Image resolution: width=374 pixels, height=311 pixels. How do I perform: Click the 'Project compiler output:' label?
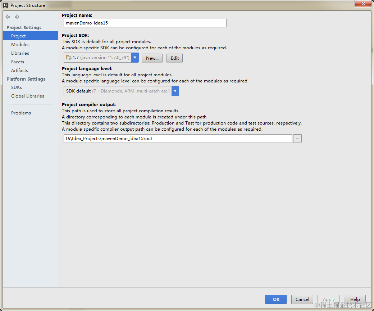(x=89, y=104)
